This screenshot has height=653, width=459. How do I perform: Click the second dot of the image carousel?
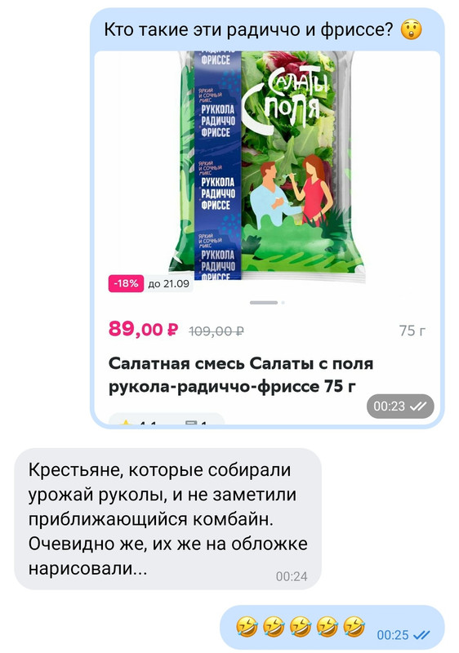(x=283, y=303)
